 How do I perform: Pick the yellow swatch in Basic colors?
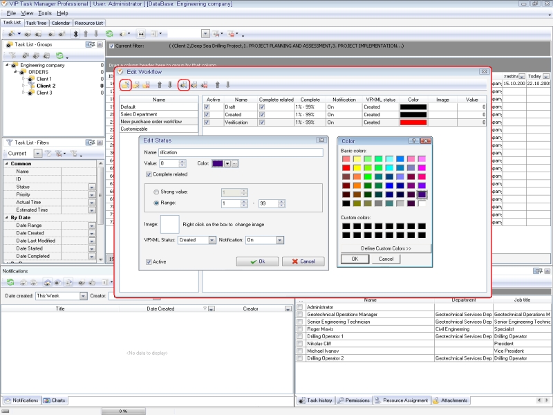tap(358, 167)
